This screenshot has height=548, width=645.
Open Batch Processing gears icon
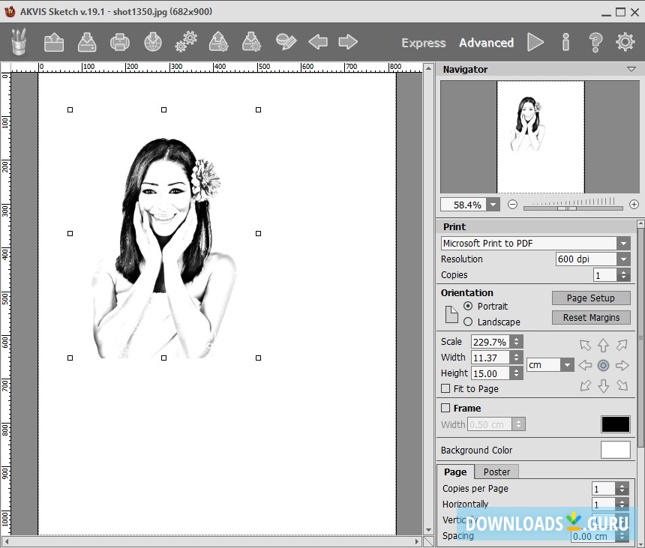click(186, 42)
